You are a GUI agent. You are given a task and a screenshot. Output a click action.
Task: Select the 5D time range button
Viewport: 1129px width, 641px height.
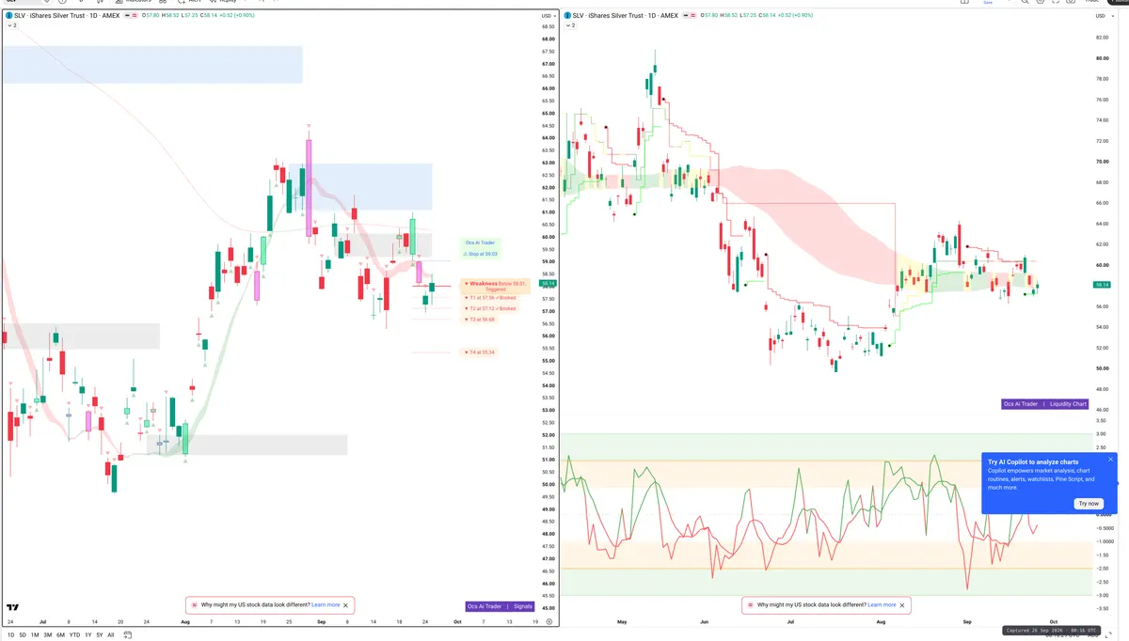pos(23,635)
